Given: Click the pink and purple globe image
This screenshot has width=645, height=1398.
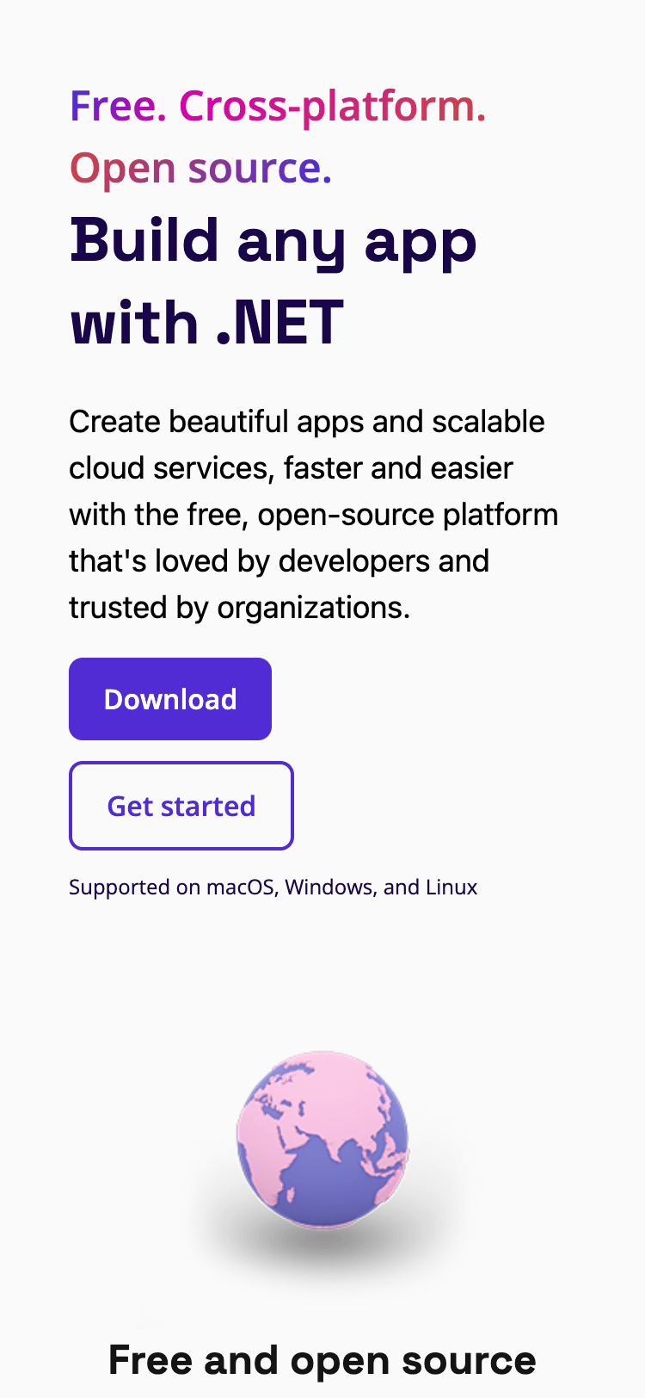Looking at the screenshot, I should coord(322,1138).
